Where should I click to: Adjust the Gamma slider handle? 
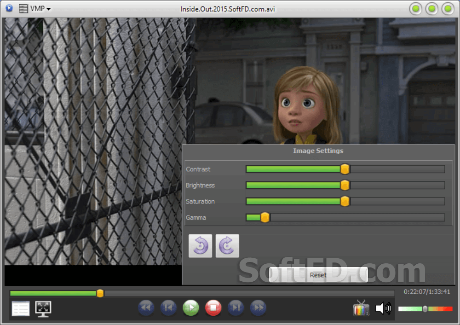pyautogui.click(x=265, y=218)
